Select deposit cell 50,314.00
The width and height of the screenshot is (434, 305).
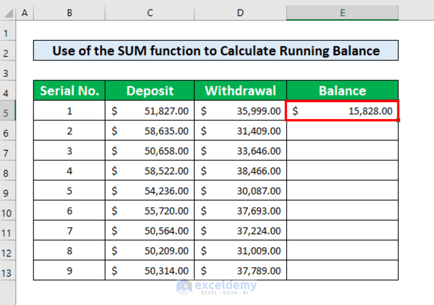[x=150, y=271]
